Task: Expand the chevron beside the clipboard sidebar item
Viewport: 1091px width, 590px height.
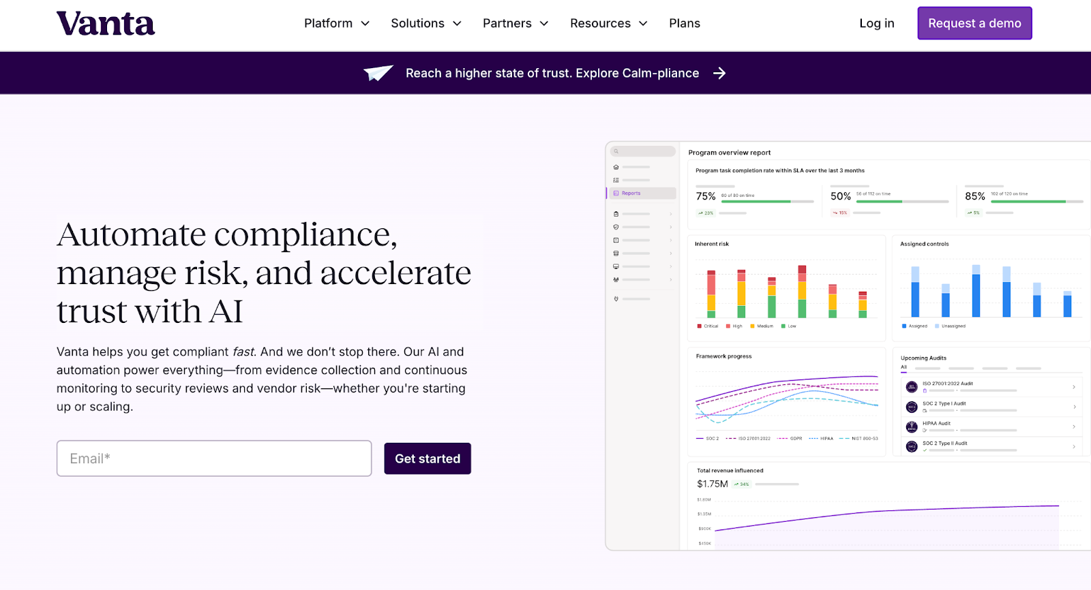Action: pos(671,214)
